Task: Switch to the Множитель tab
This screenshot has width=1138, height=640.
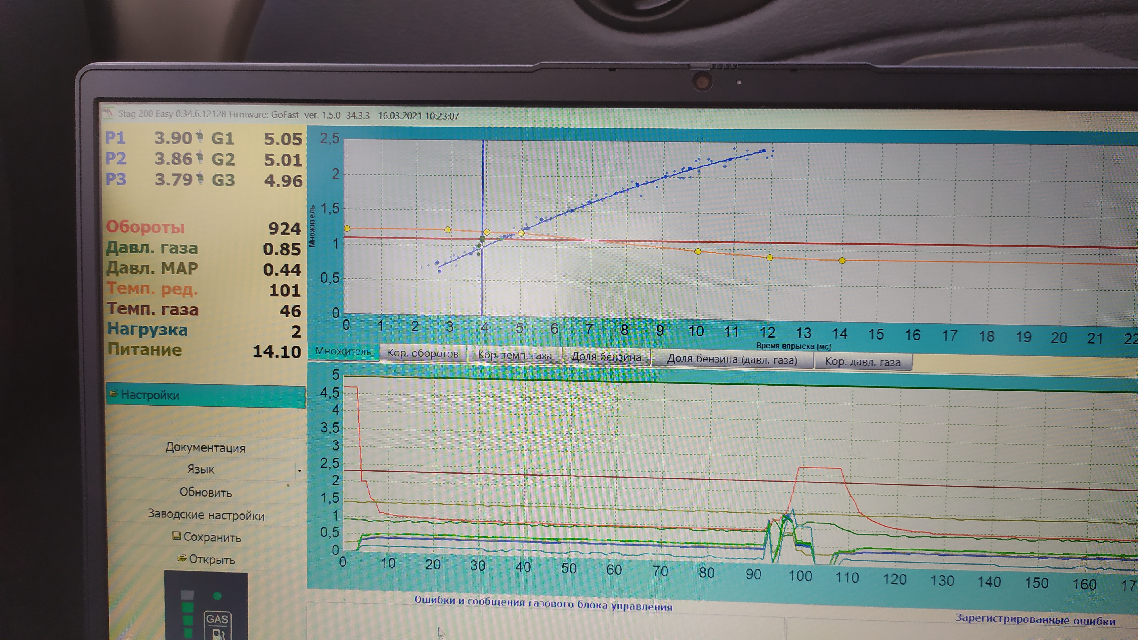Action: 343,352
